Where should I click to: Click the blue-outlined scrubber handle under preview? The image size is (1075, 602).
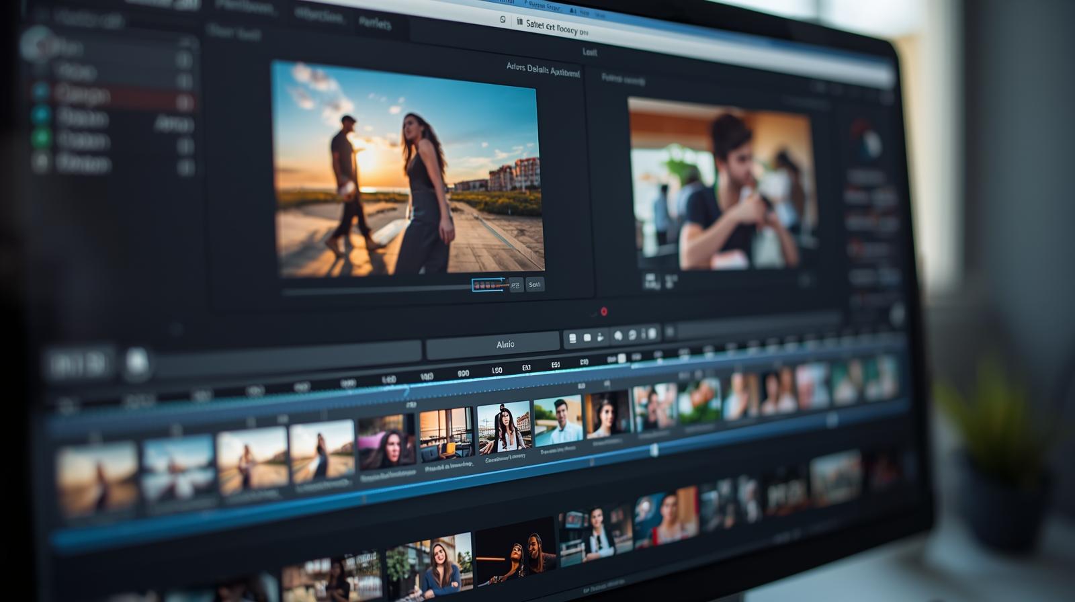coord(489,285)
